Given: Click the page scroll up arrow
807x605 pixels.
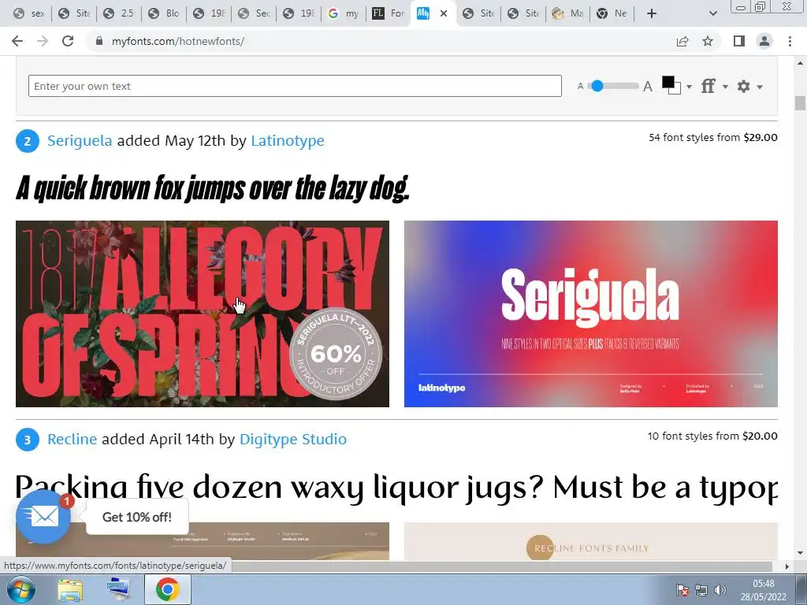Looking at the screenshot, I should pos(800,63).
